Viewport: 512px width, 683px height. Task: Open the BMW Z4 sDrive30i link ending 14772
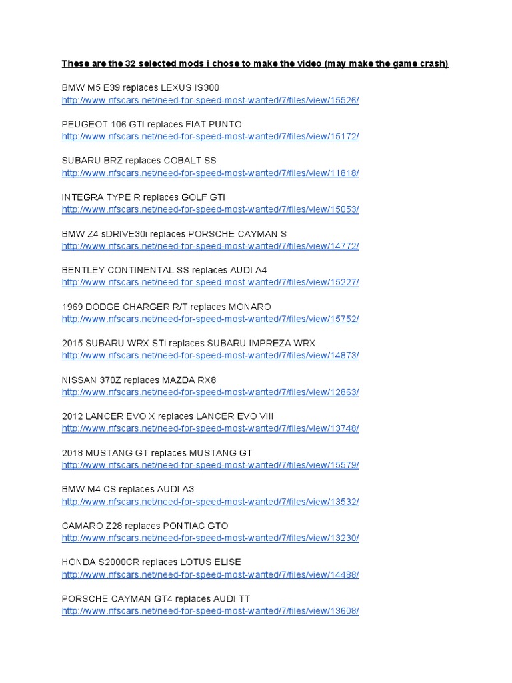coord(210,246)
